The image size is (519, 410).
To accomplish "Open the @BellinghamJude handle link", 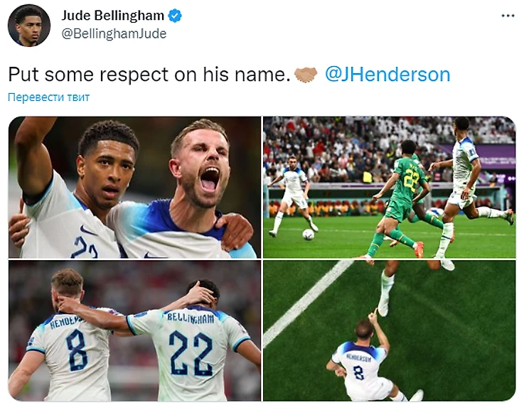I will (x=114, y=34).
